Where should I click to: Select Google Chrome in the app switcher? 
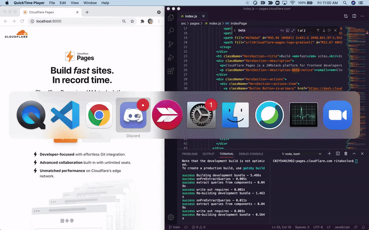(99, 115)
